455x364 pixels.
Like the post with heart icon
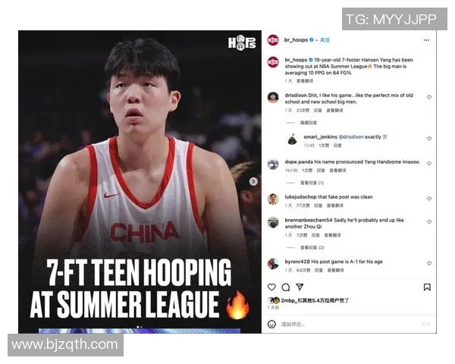pyautogui.click(x=271, y=287)
